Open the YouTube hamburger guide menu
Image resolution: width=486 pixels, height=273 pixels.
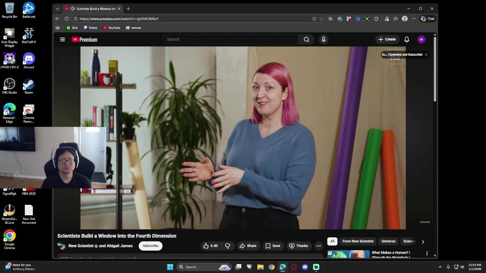pos(63,39)
